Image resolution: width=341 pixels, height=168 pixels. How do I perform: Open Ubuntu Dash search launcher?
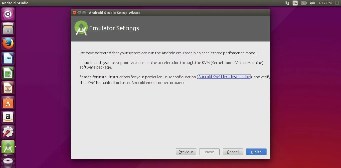[x=8, y=14]
